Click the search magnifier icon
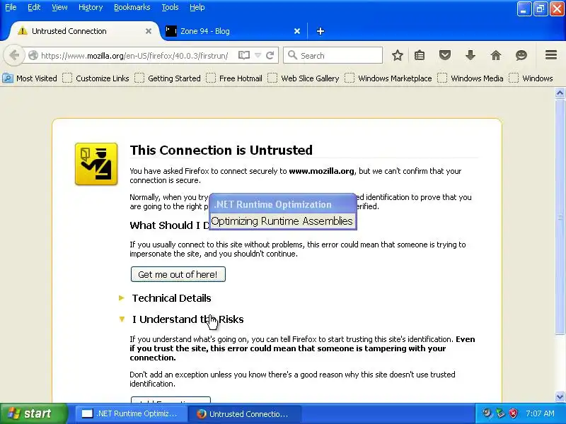This screenshot has width=566, height=424. (x=292, y=55)
